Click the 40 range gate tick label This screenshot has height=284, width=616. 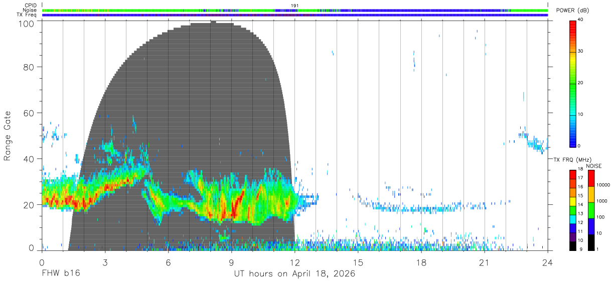coord(29,159)
